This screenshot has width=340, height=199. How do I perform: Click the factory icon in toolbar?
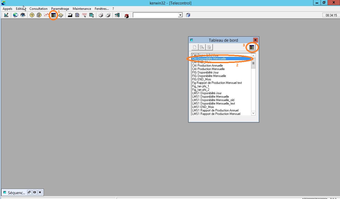pos(70,15)
